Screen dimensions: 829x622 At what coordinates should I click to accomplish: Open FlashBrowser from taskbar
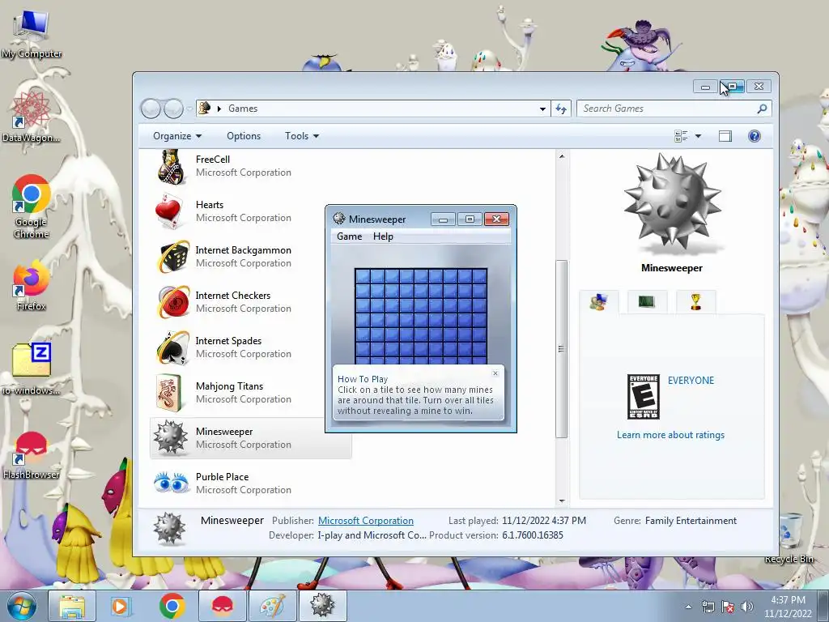tap(223, 606)
